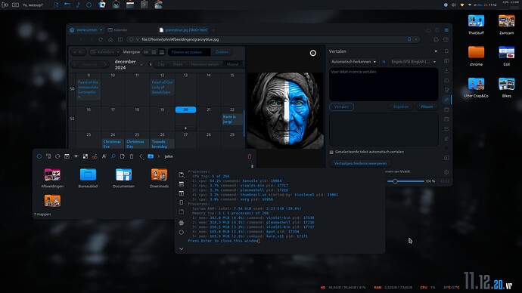Swap translation languages icon
522x293 pixels.
click(x=384, y=62)
